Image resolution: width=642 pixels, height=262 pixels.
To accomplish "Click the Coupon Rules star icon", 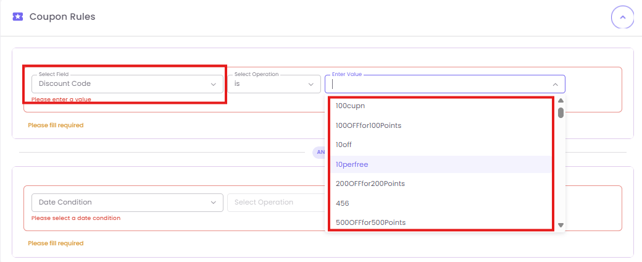I will (18, 17).
